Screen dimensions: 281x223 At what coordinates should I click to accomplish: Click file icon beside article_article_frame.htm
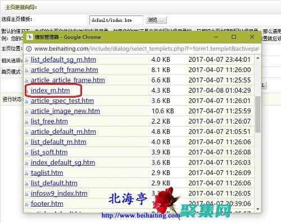pyautogui.click(x=28, y=80)
